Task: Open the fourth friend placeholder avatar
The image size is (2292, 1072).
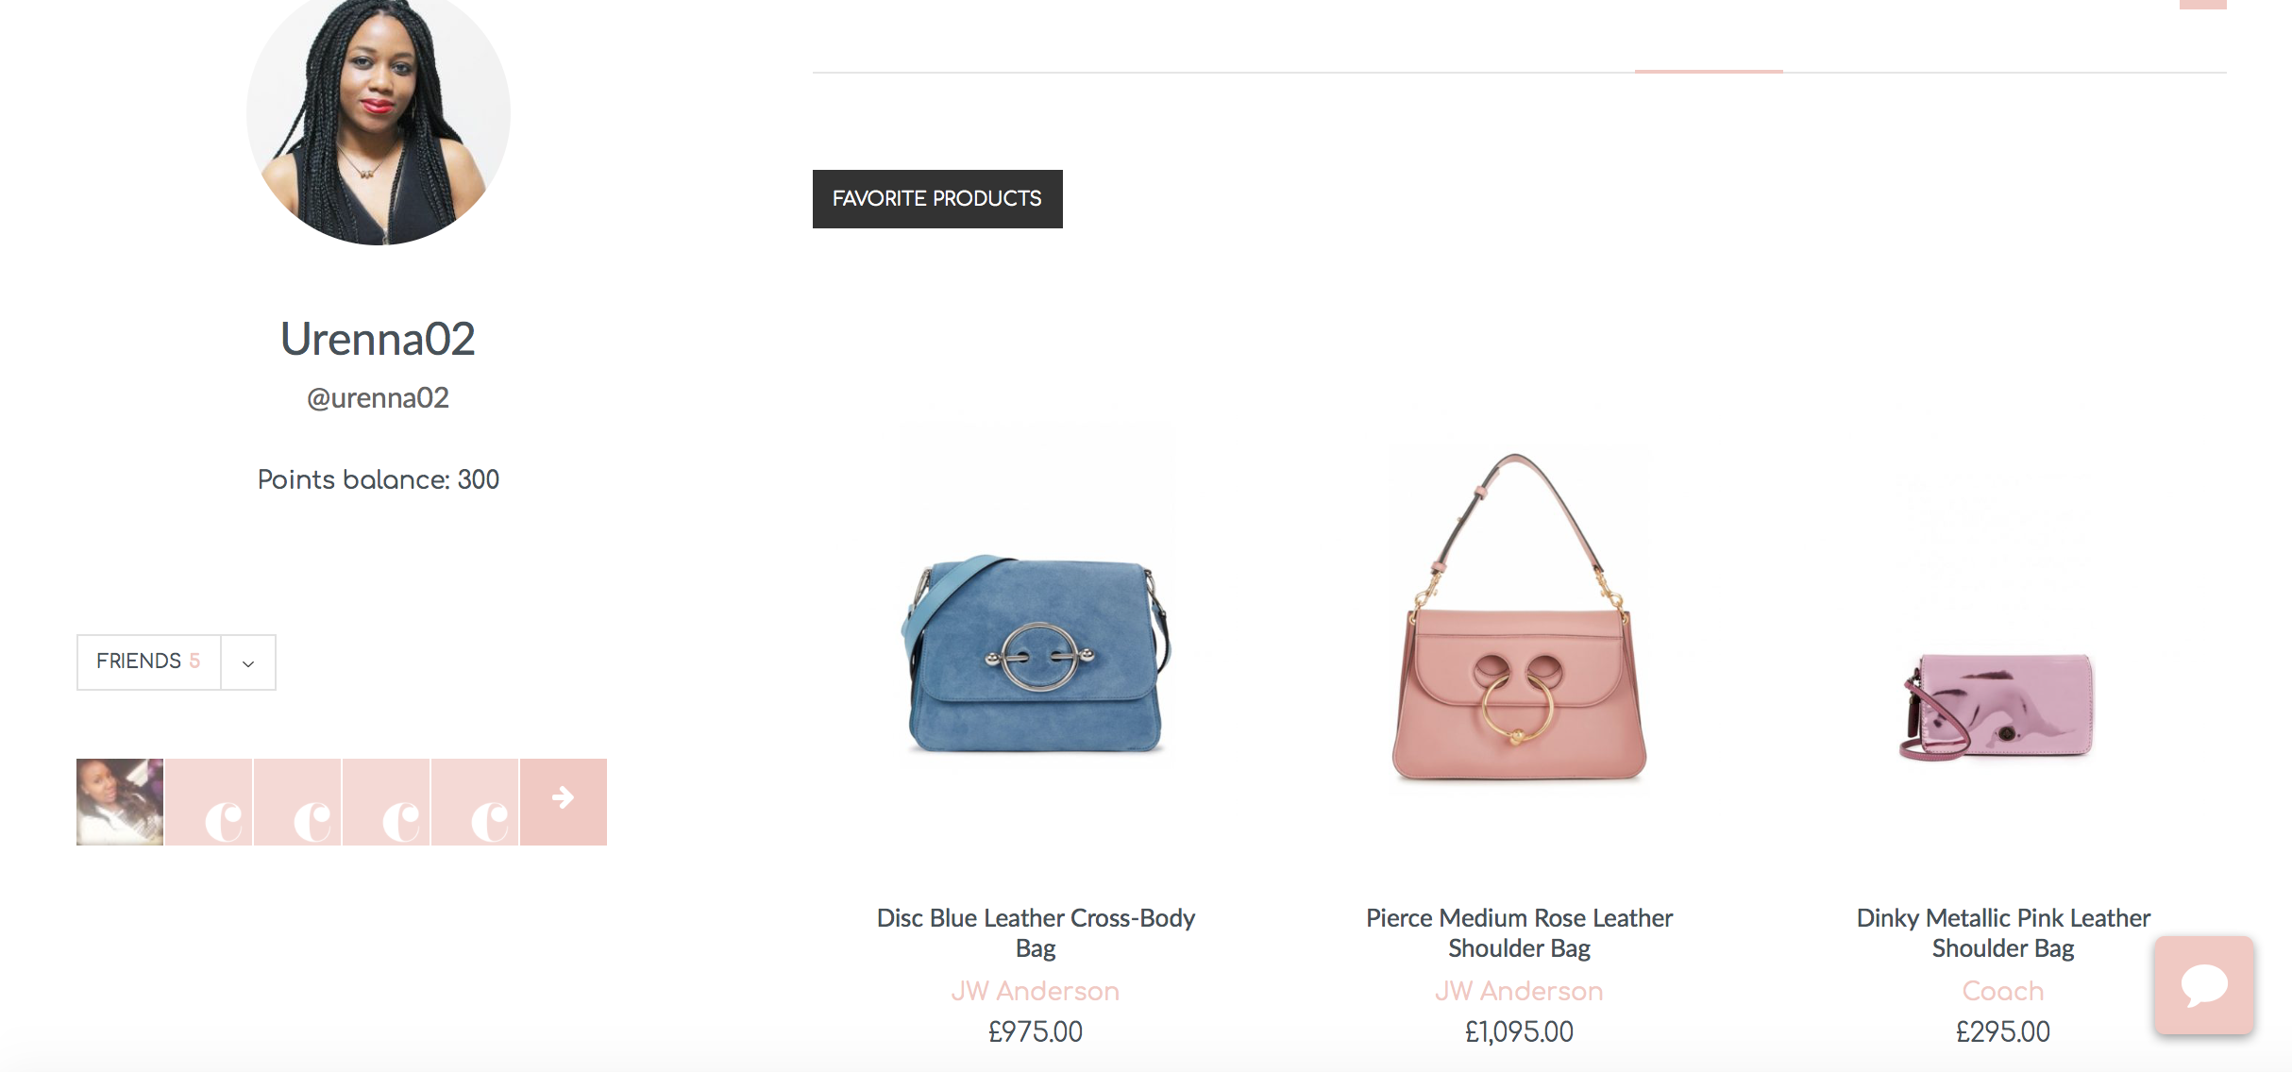Action: point(386,801)
